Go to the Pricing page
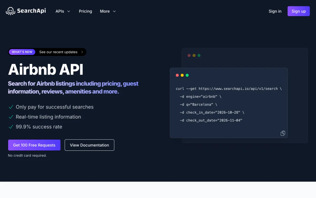 point(85,11)
